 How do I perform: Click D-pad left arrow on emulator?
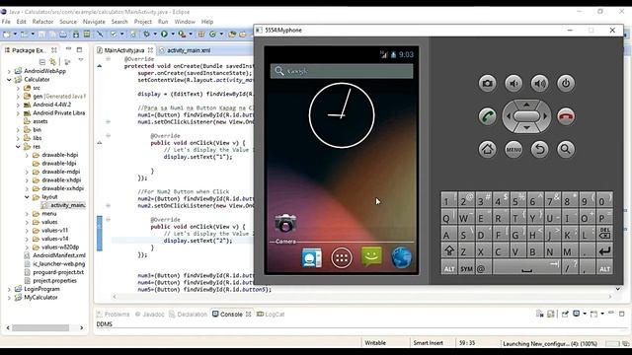tap(508, 116)
